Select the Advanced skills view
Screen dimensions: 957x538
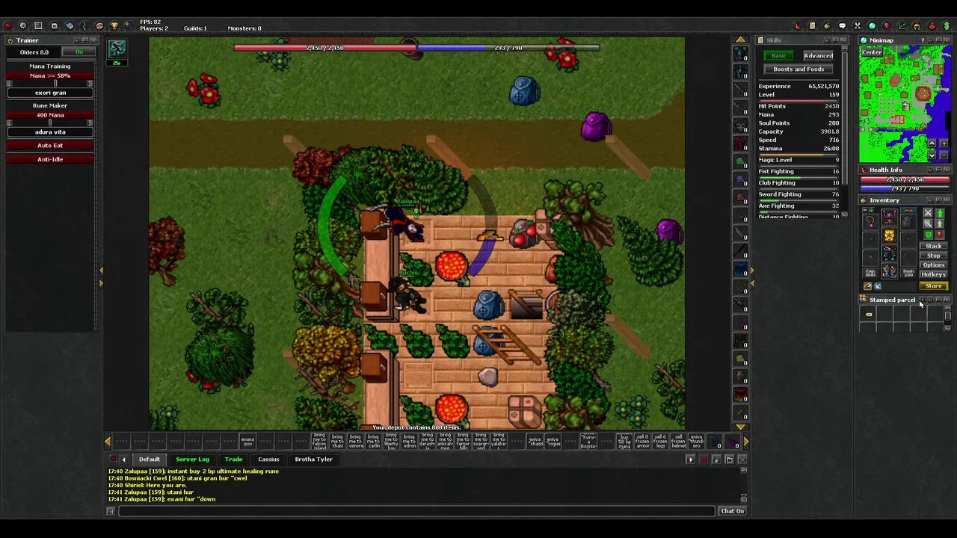(818, 56)
